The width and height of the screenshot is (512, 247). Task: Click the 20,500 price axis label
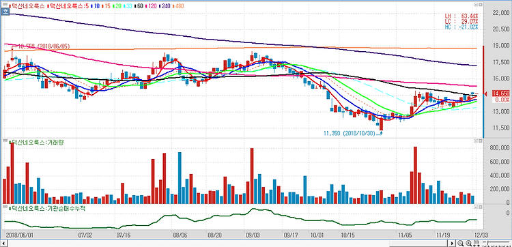[x=501, y=29]
